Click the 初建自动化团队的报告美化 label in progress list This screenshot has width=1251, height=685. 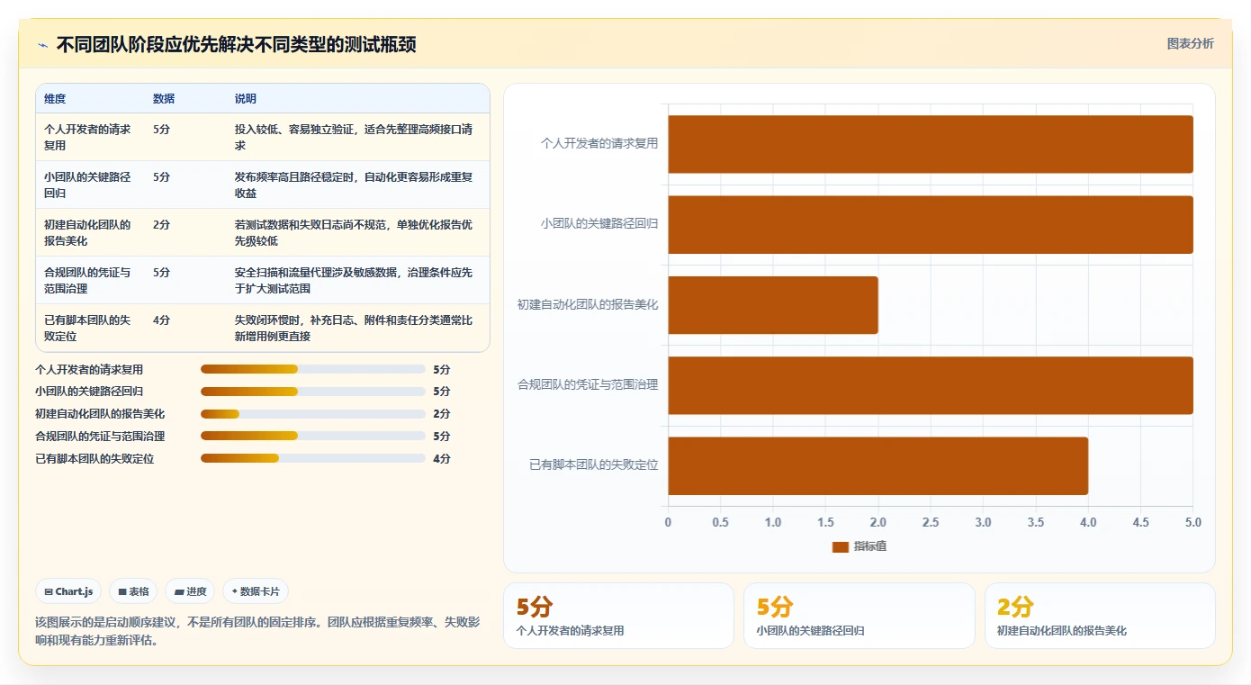[x=100, y=414]
